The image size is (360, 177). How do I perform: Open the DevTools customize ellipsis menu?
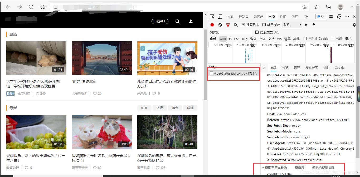tap(347, 17)
